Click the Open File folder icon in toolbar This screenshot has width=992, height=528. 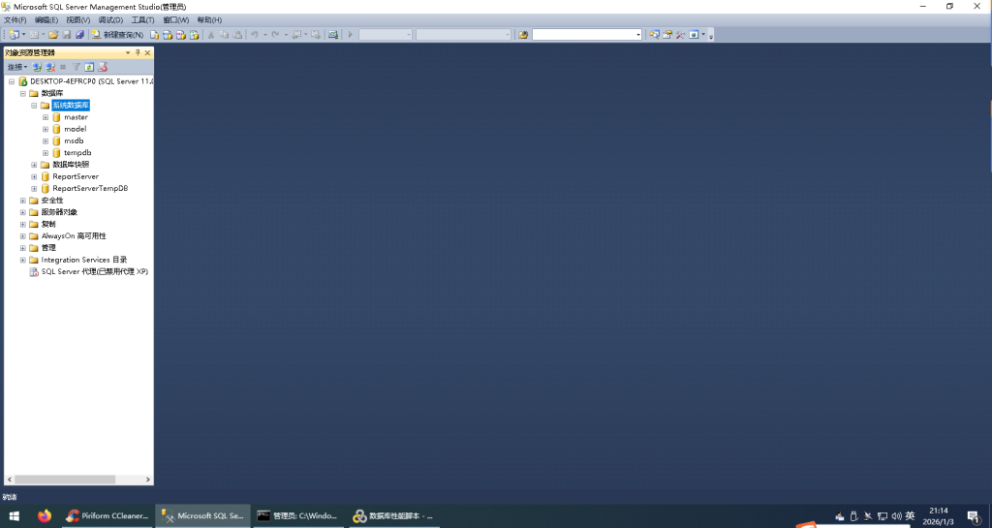[x=54, y=35]
